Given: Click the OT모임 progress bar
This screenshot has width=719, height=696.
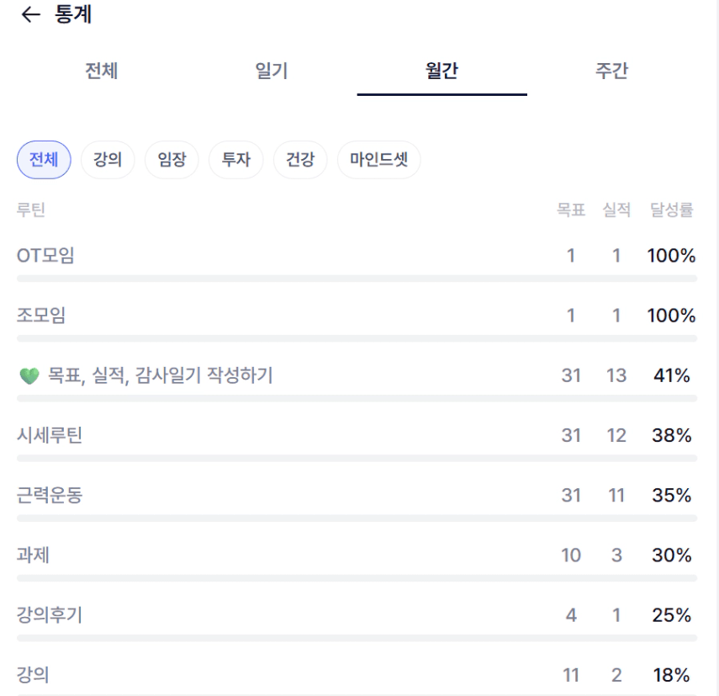Looking at the screenshot, I should [x=357, y=279].
